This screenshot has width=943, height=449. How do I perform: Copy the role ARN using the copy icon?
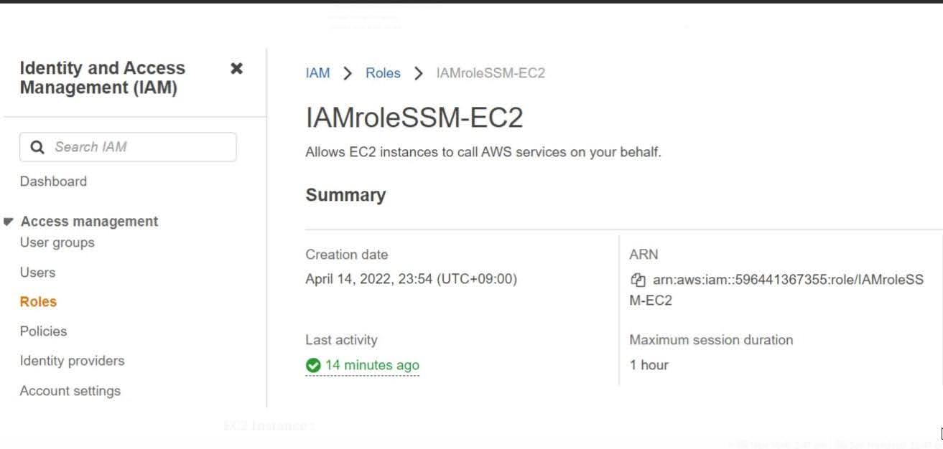[x=638, y=280]
